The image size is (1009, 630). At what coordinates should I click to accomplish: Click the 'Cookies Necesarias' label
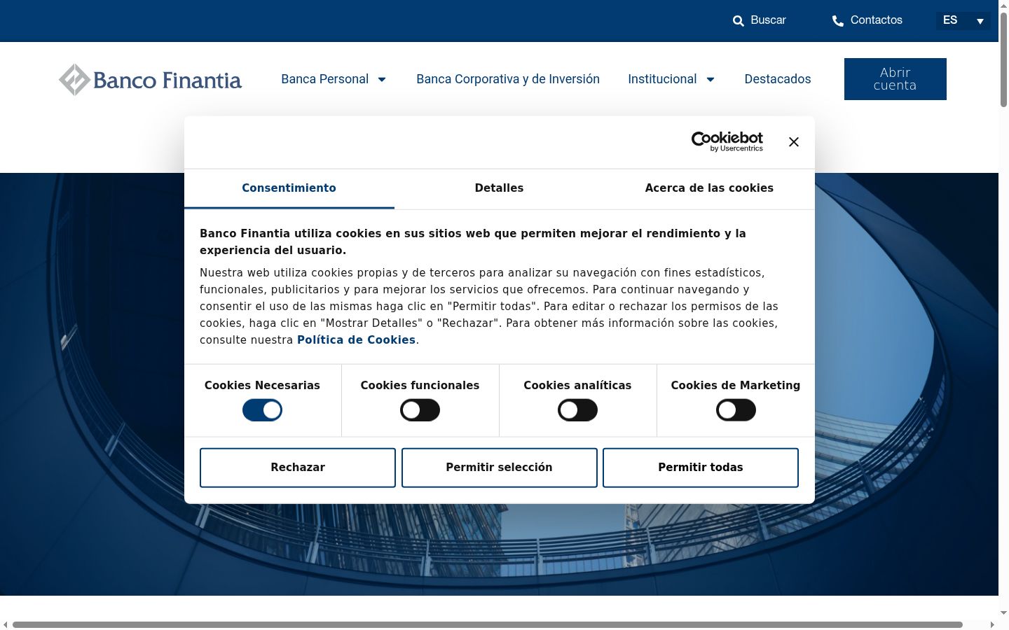(262, 386)
